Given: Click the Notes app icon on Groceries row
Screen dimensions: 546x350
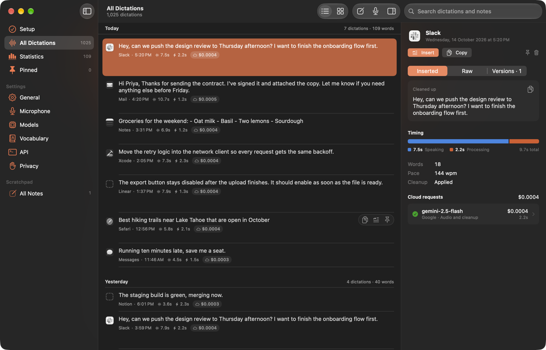Looking at the screenshot, I should pos(110,122).
